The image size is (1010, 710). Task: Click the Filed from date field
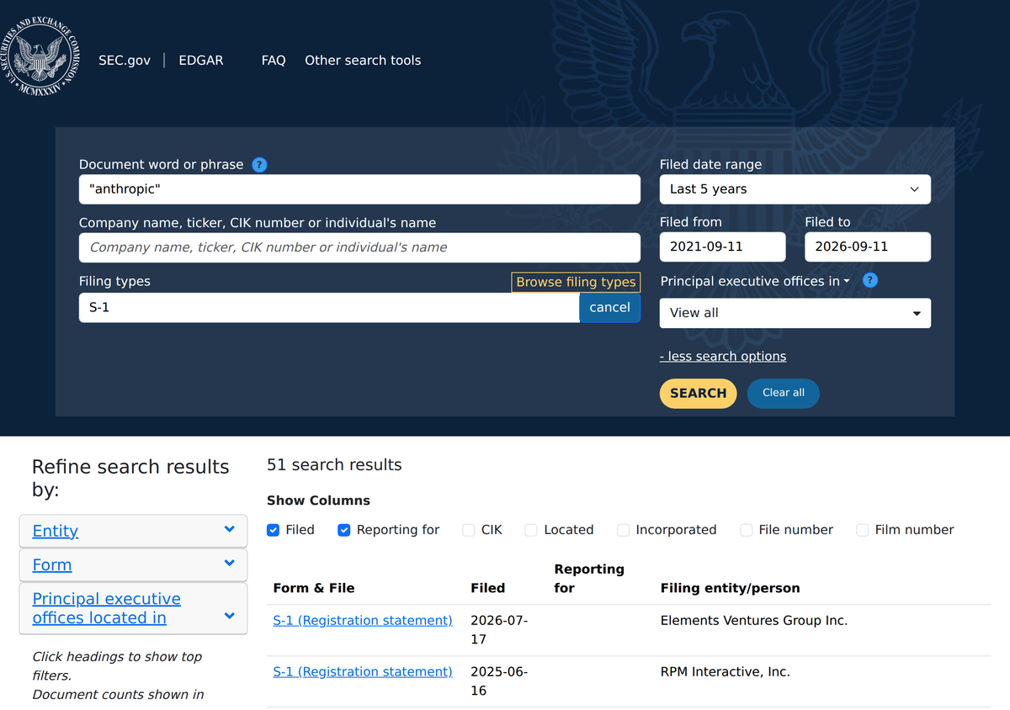coord(723,247)
